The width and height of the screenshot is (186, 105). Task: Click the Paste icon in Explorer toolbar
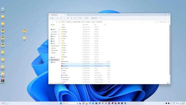(x=65, y=18)
